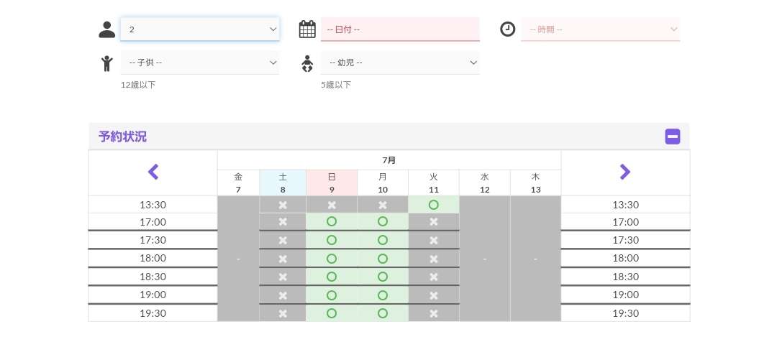Image resolution: width=777 pixels, height=342 pixels.
Task: Pick available 19:30 slot on Sunday 9
Action: 332,313
